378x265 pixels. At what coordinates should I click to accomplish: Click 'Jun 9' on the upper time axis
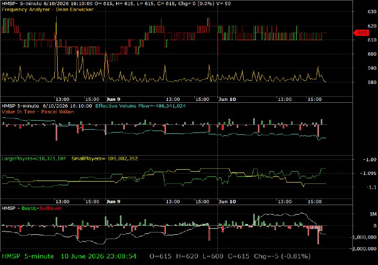point(113,99)
